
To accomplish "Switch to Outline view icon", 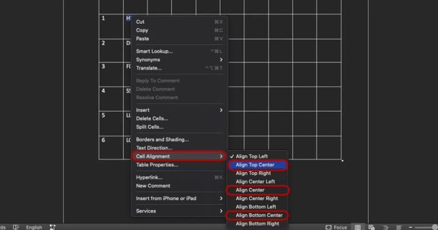I will coord(385,227).
